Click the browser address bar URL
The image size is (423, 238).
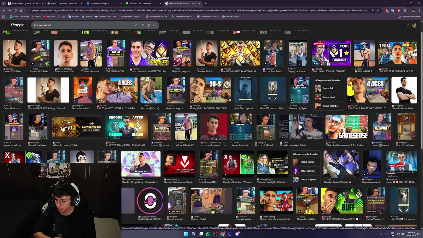(200, 10)
